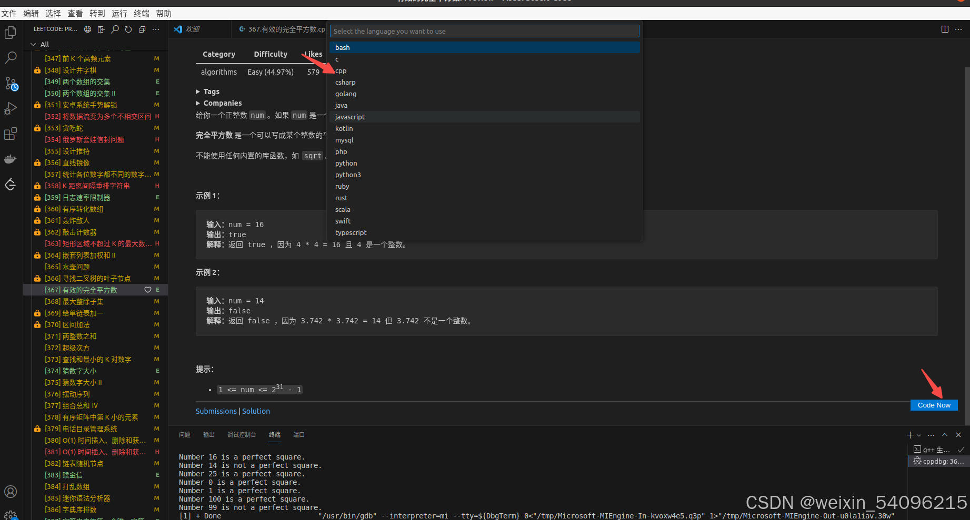Search problems with the LeetCode magnifier icon
The height and width of the screenshot is (520, 970).
tap(115, 29)
